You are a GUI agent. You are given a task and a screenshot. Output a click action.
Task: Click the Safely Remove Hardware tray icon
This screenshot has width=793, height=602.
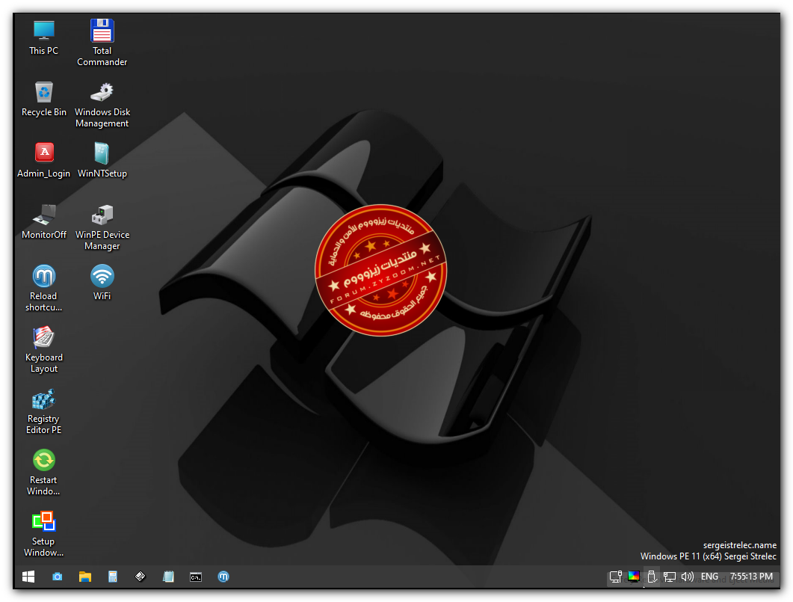[652, 577]
